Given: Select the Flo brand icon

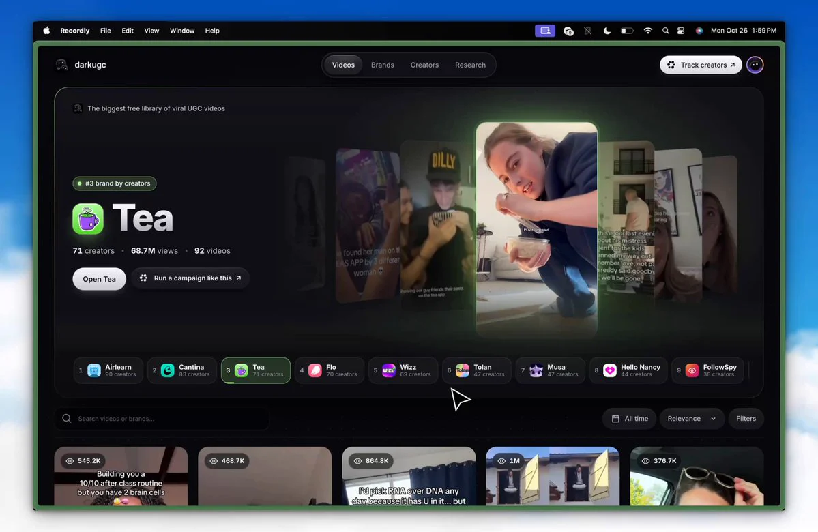Looking at the screenshot, I should coord(315,370).
